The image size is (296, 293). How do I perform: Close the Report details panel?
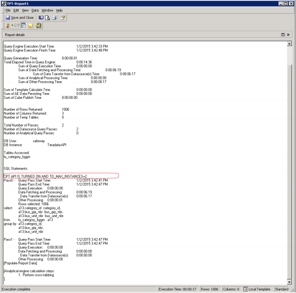[x=288, y=35]
